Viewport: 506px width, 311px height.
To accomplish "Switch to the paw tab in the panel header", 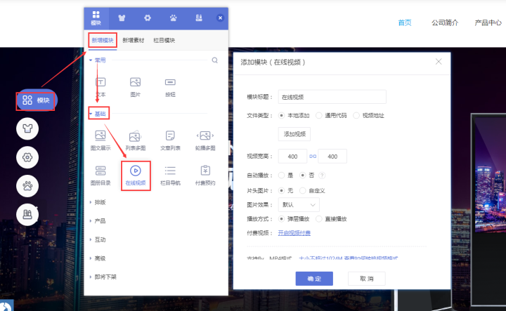I will tap(174, 18).
